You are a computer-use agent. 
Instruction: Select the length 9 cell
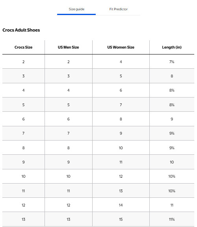(172, 119)
